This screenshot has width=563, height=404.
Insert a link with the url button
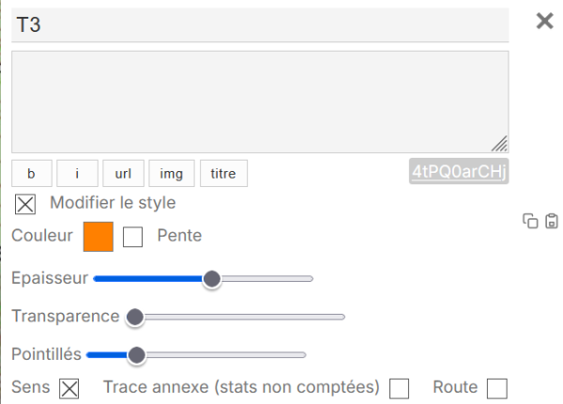pyautogui.click(x=123, y=173)
